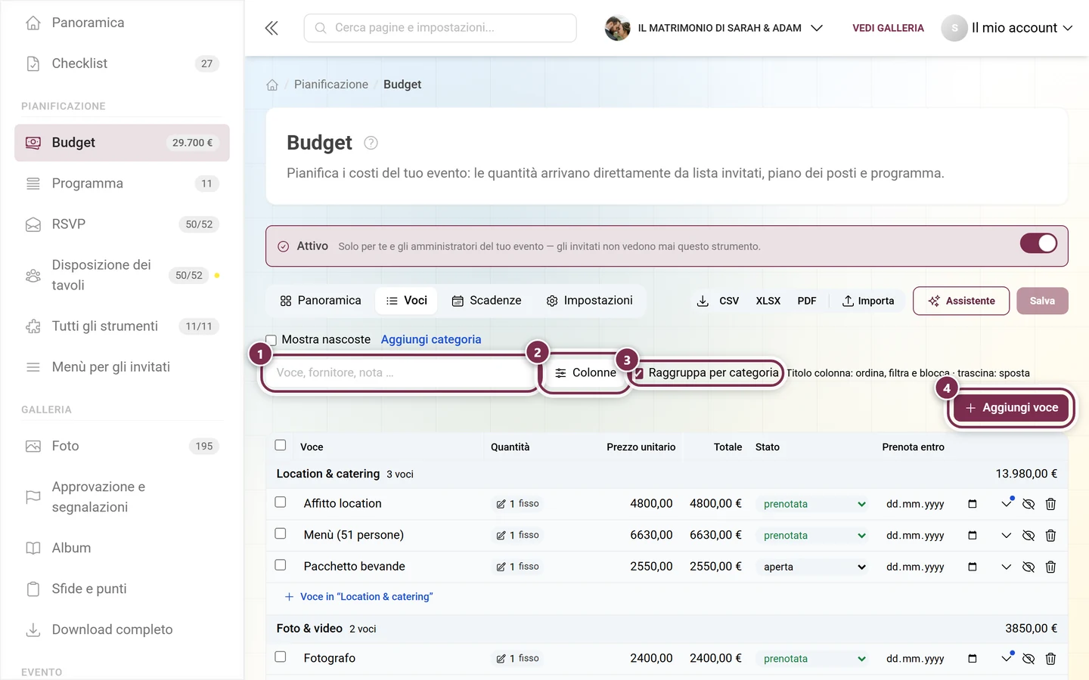The image size is (1089, 680).
Task: Open the Il mio account dropdown
Action: [1007, 28]
